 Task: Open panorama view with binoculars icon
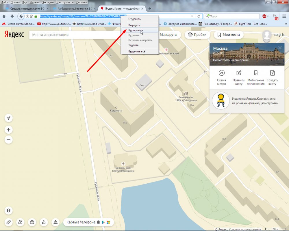pos(21,222)
